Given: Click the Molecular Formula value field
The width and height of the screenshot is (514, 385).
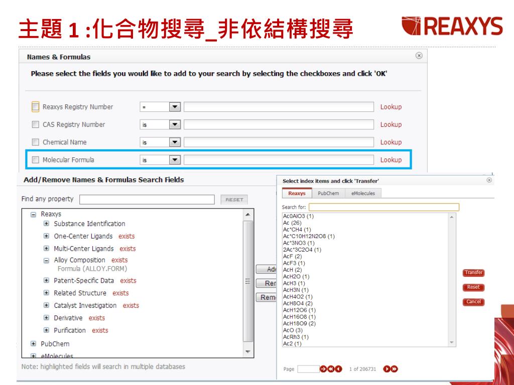Looking at the screenshot, I should point(279,160).
